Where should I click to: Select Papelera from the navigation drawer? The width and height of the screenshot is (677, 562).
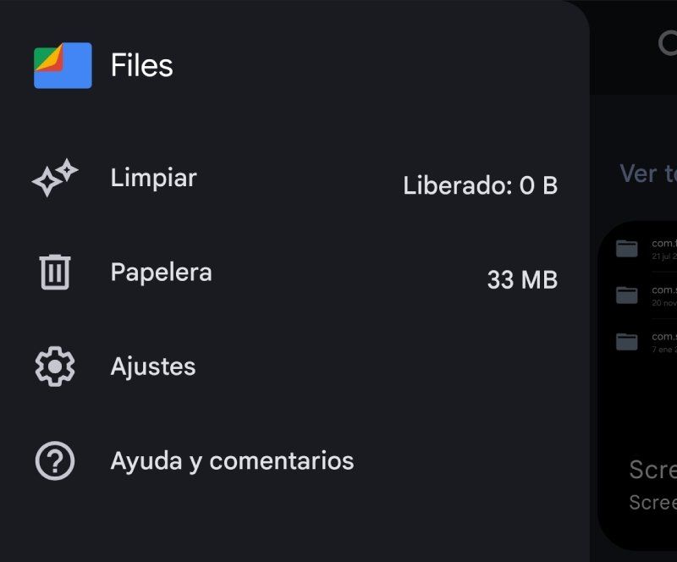(161, 272)
